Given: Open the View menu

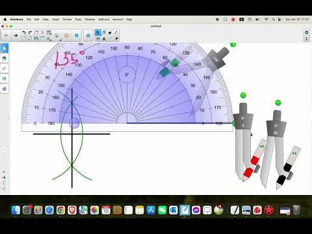Looking at the screenshot, I should pyautogui.click(x=45, y=19).
